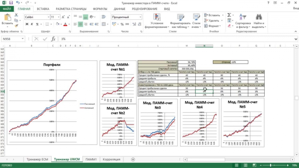
Task: Expand the Name Box N958 dropdown
Action: point(22,39)
